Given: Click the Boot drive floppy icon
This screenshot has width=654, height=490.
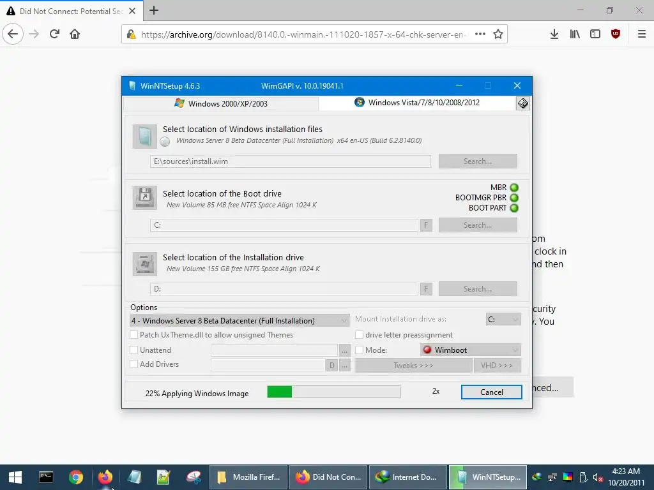Looking at the screenshot, I should (145, 198).
